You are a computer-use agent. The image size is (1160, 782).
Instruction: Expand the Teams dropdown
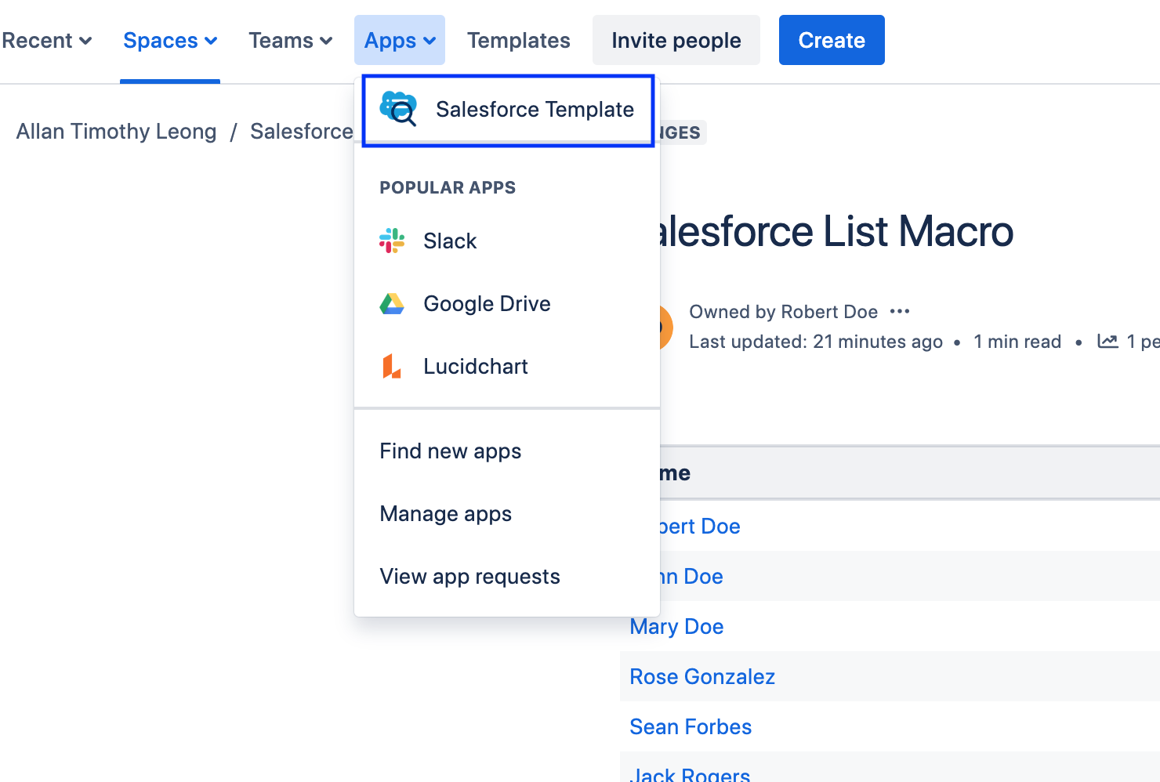290,41
